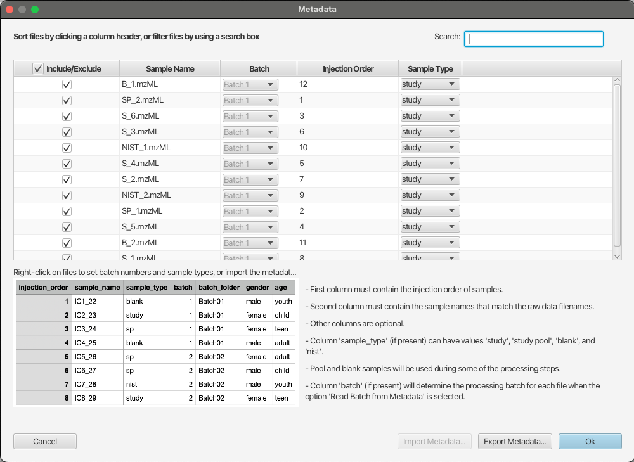634x462 pixels.
Task: Toggle the B_2.mzML include checkbox
Action: coord(67,243)
